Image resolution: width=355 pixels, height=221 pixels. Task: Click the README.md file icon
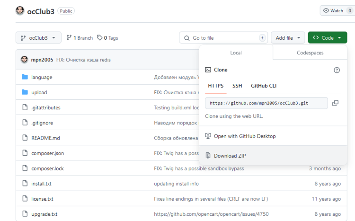click(x=25, y=138)
